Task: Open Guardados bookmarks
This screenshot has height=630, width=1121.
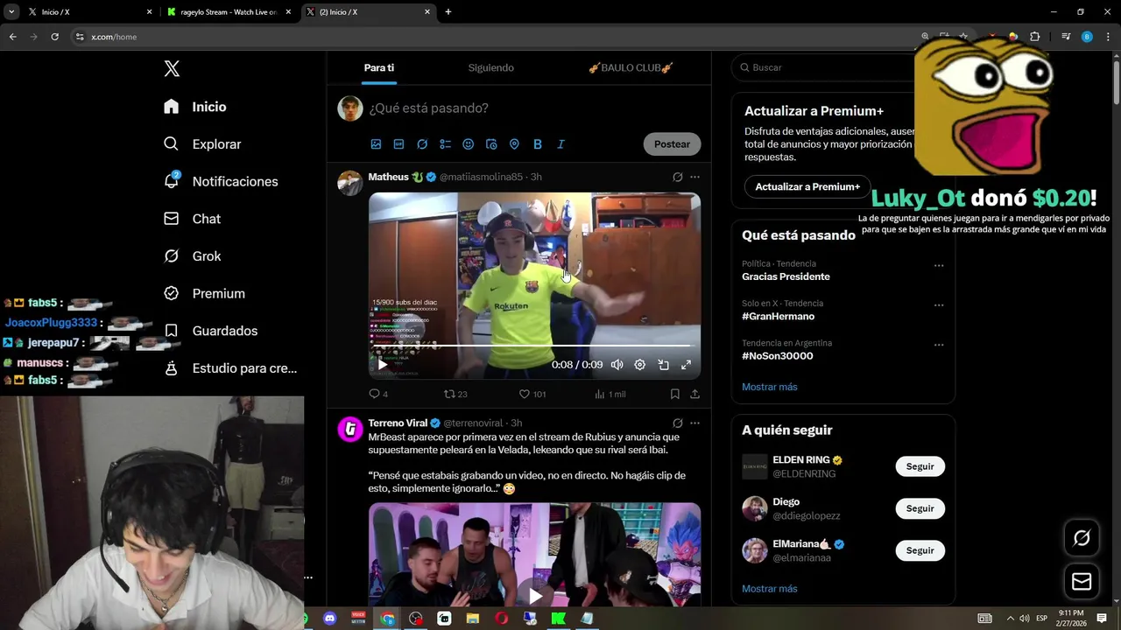Action: click(210, 331)
